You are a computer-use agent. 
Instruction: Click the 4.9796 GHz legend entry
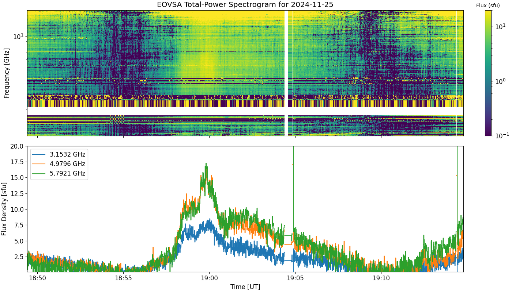pyautogui.click(x=59, y=164)
